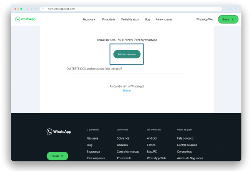
Task: Click 'O que fazemos' footer heading
Action: click(x=93, y=130)
